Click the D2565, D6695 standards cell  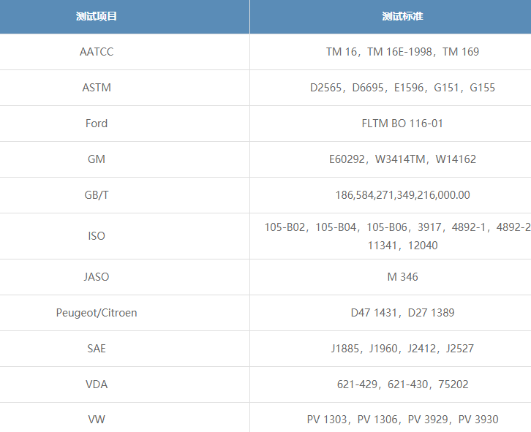[x=402, y=88]
